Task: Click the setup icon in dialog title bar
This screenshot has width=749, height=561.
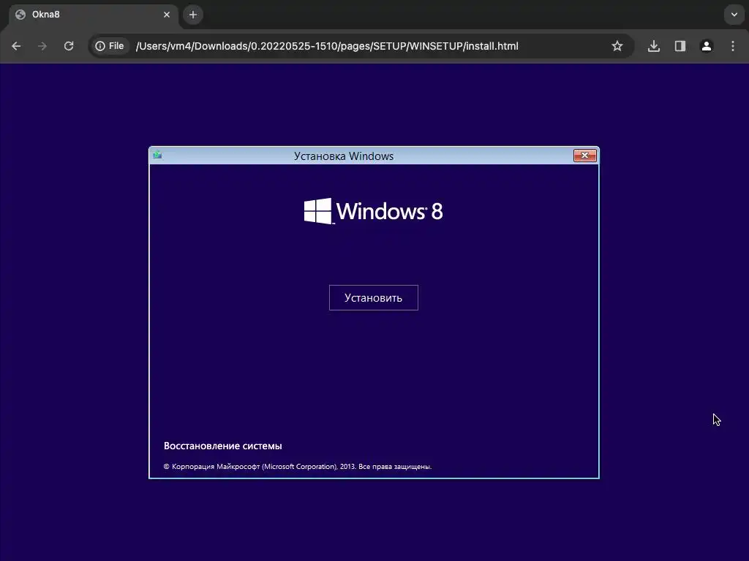Action: [158, 155]
